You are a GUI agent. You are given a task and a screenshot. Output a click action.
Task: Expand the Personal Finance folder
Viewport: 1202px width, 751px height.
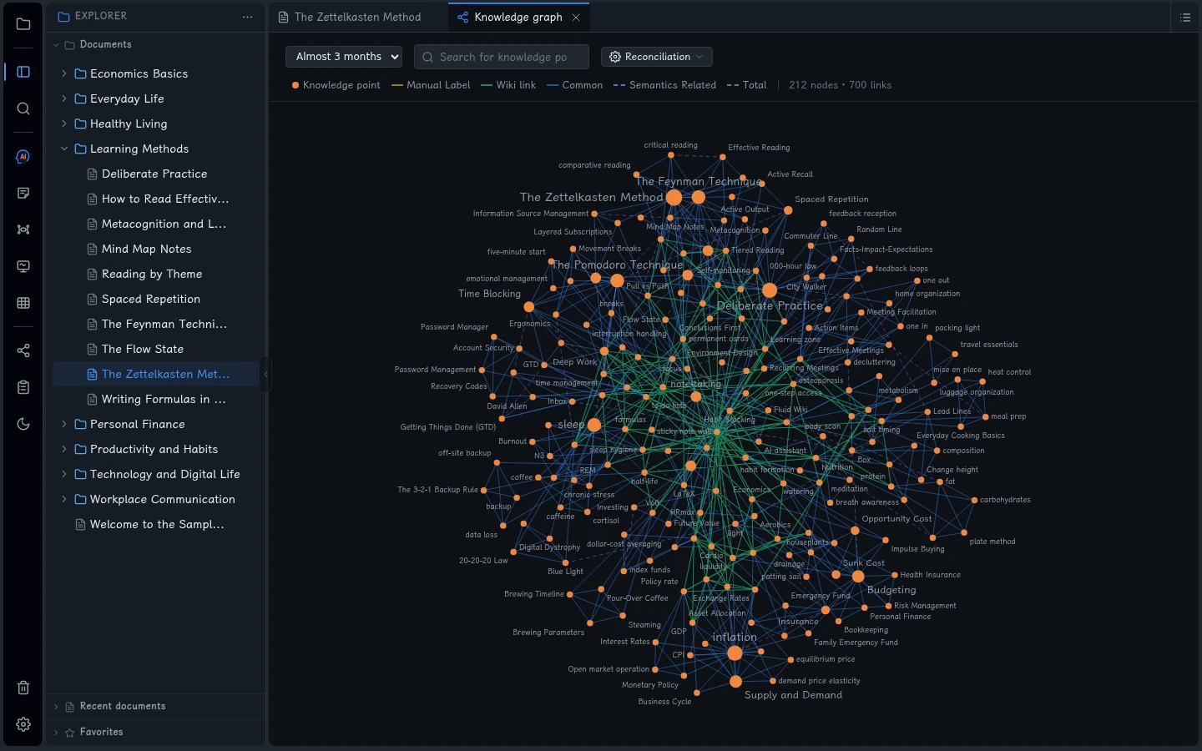tap(64, 424)
